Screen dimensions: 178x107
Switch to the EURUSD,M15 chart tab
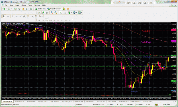click(20, 101)
